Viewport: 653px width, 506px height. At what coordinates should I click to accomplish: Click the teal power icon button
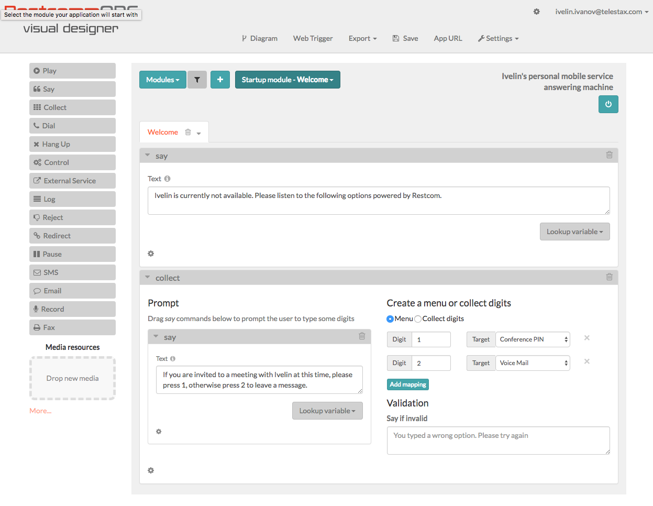coord(608,104)
